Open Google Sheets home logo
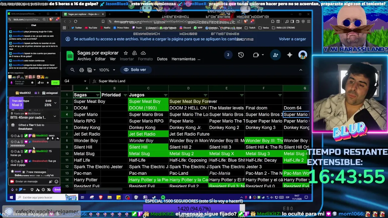The width and height of the screenshot is (388, 218). click(x=70, y=56)
